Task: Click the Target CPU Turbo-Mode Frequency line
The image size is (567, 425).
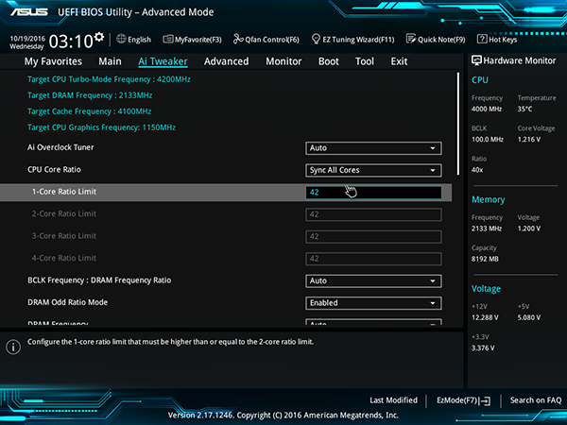Action: [x=109, y=79]
